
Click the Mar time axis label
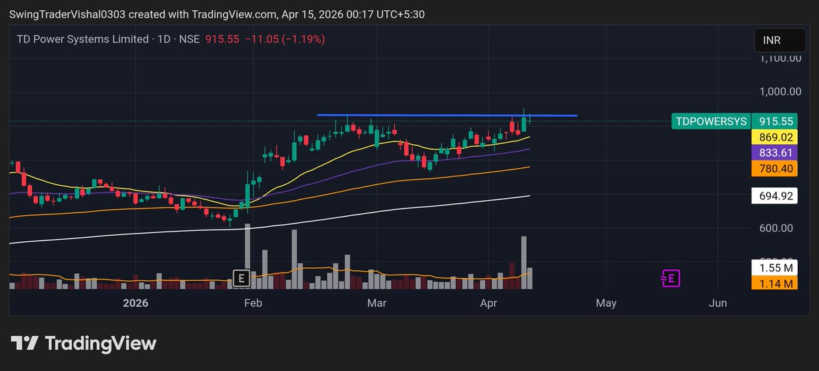pos(377,302)
